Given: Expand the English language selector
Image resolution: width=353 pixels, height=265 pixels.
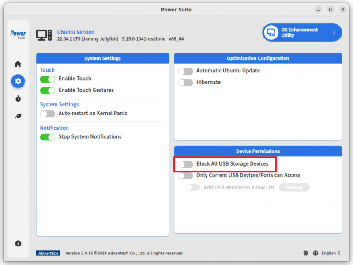Looking at the screenshot, I should click(x=330, y=253).
